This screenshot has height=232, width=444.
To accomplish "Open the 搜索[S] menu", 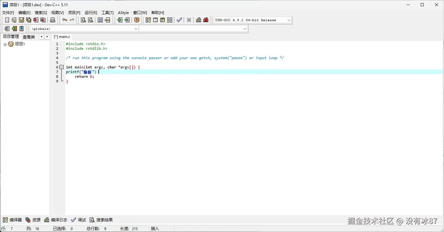I will click(x=41, y=13).
